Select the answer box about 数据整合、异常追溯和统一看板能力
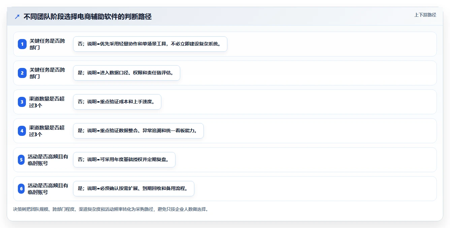Screen dimensions: 450x228 pos(138,131)
